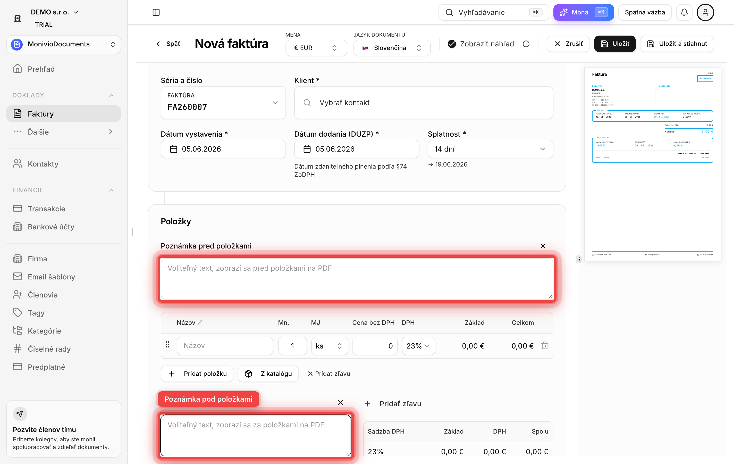Open Predplatné in the sidebar

coord(63,367)
